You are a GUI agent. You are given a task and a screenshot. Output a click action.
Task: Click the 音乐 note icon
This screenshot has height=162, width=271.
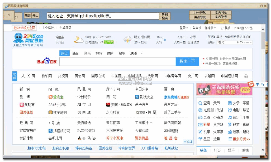coord(230,117)
